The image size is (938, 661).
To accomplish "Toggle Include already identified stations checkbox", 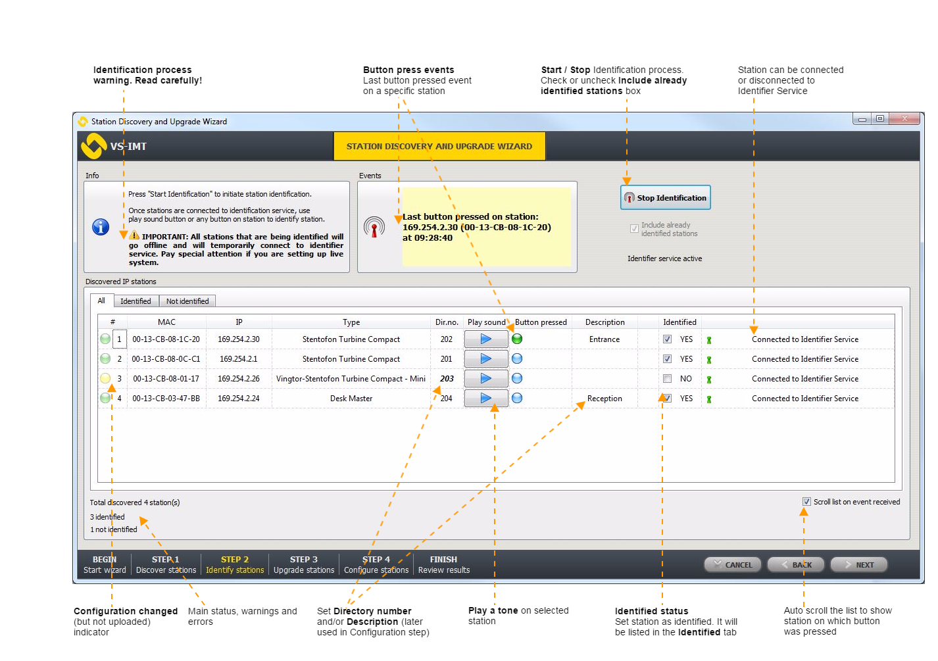I will 634,229.
